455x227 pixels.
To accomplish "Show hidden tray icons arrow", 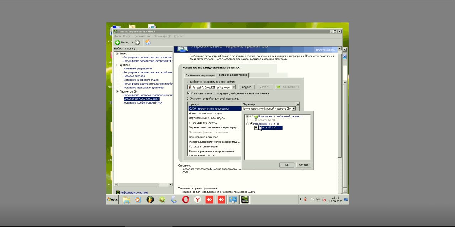I will 300,200.
